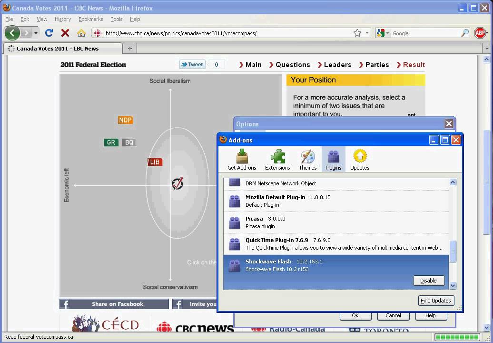Open a new tab with plus button
This screenshot has width=493, height=343.
tap(129, 49)
